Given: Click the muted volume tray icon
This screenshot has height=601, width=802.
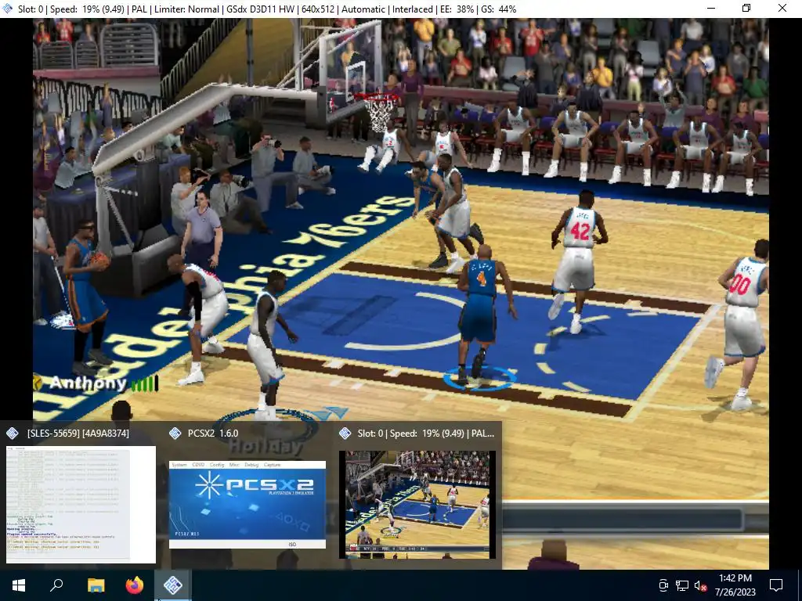Looking at the screenshot, I should click(701, 585).
